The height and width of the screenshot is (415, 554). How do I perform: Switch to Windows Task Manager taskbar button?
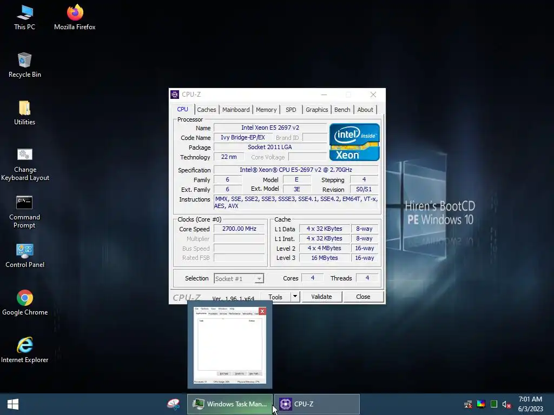coord(229,404)
